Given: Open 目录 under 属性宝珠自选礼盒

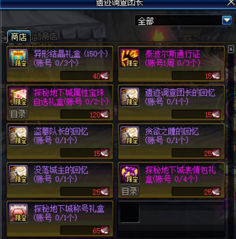Looking at the screenshot, I should click(x=18, y=114).
